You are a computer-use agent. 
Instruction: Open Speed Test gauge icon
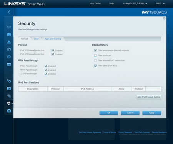[x=9, y=57]
